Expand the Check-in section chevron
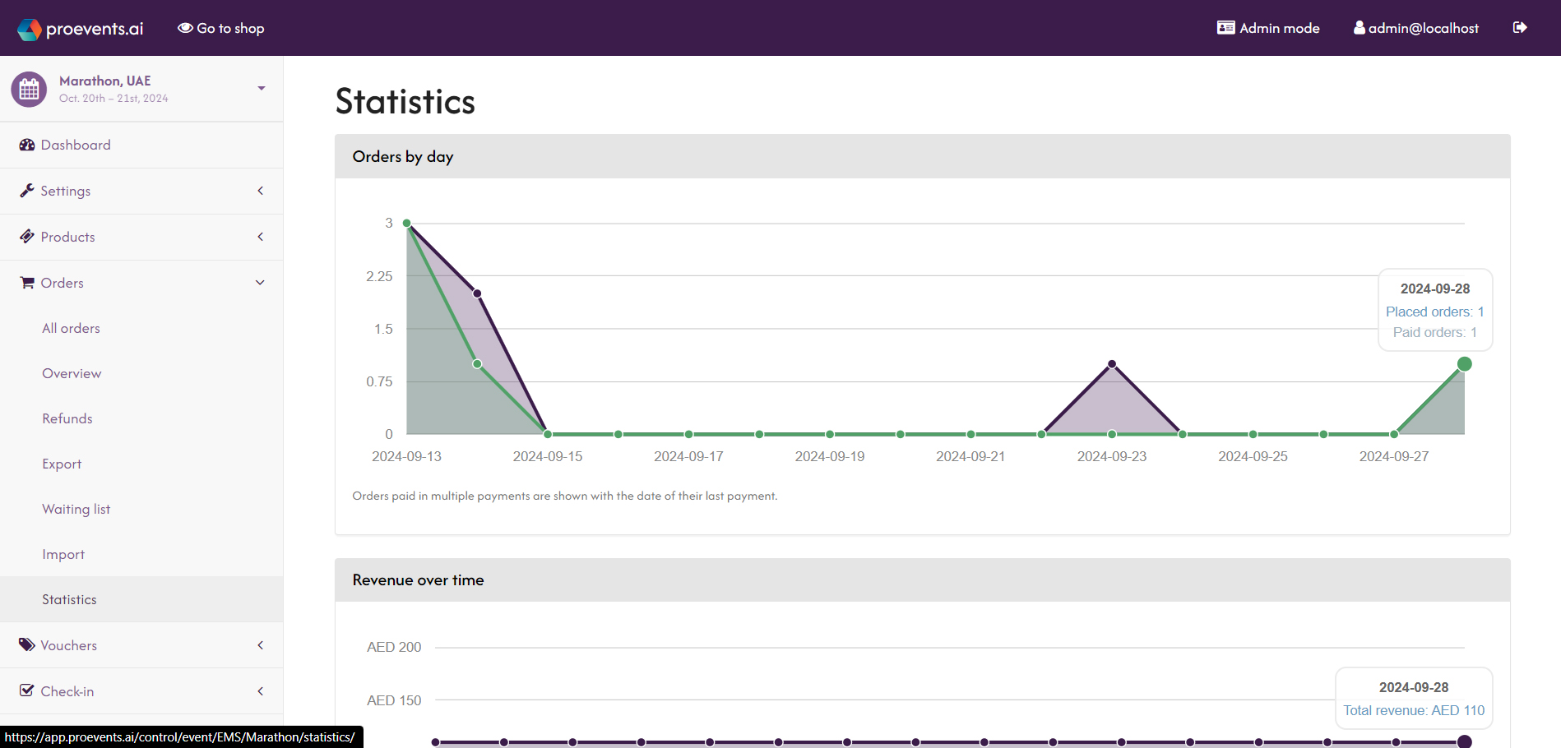1561x748 pixels. [260, 690]
